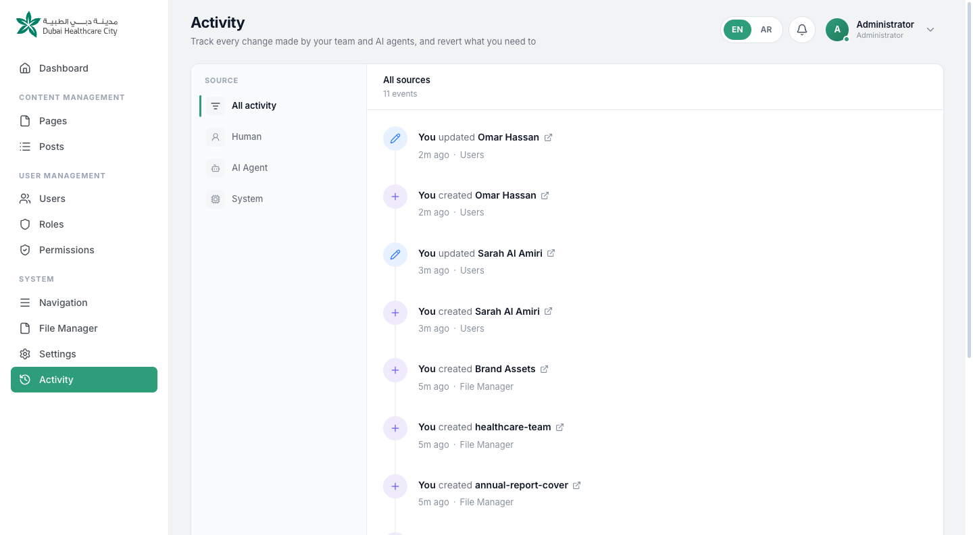Viewport: 973px width, 535px height.
Task: Open the File Manager
Action: tap(84, 328)
